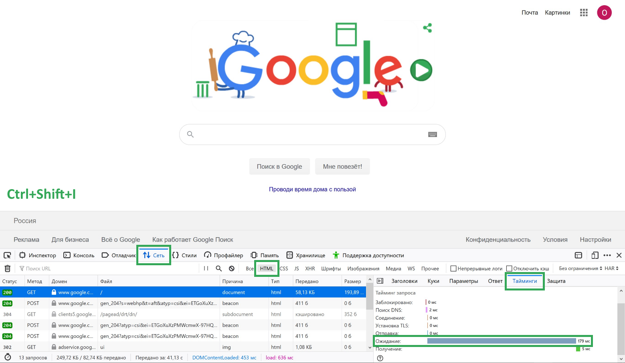Enable the disable cache checkbox

509,268
